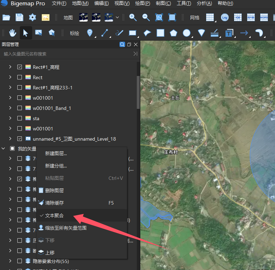Click the vector name search field
Viewport: 275px width, 270px height.
68,54
